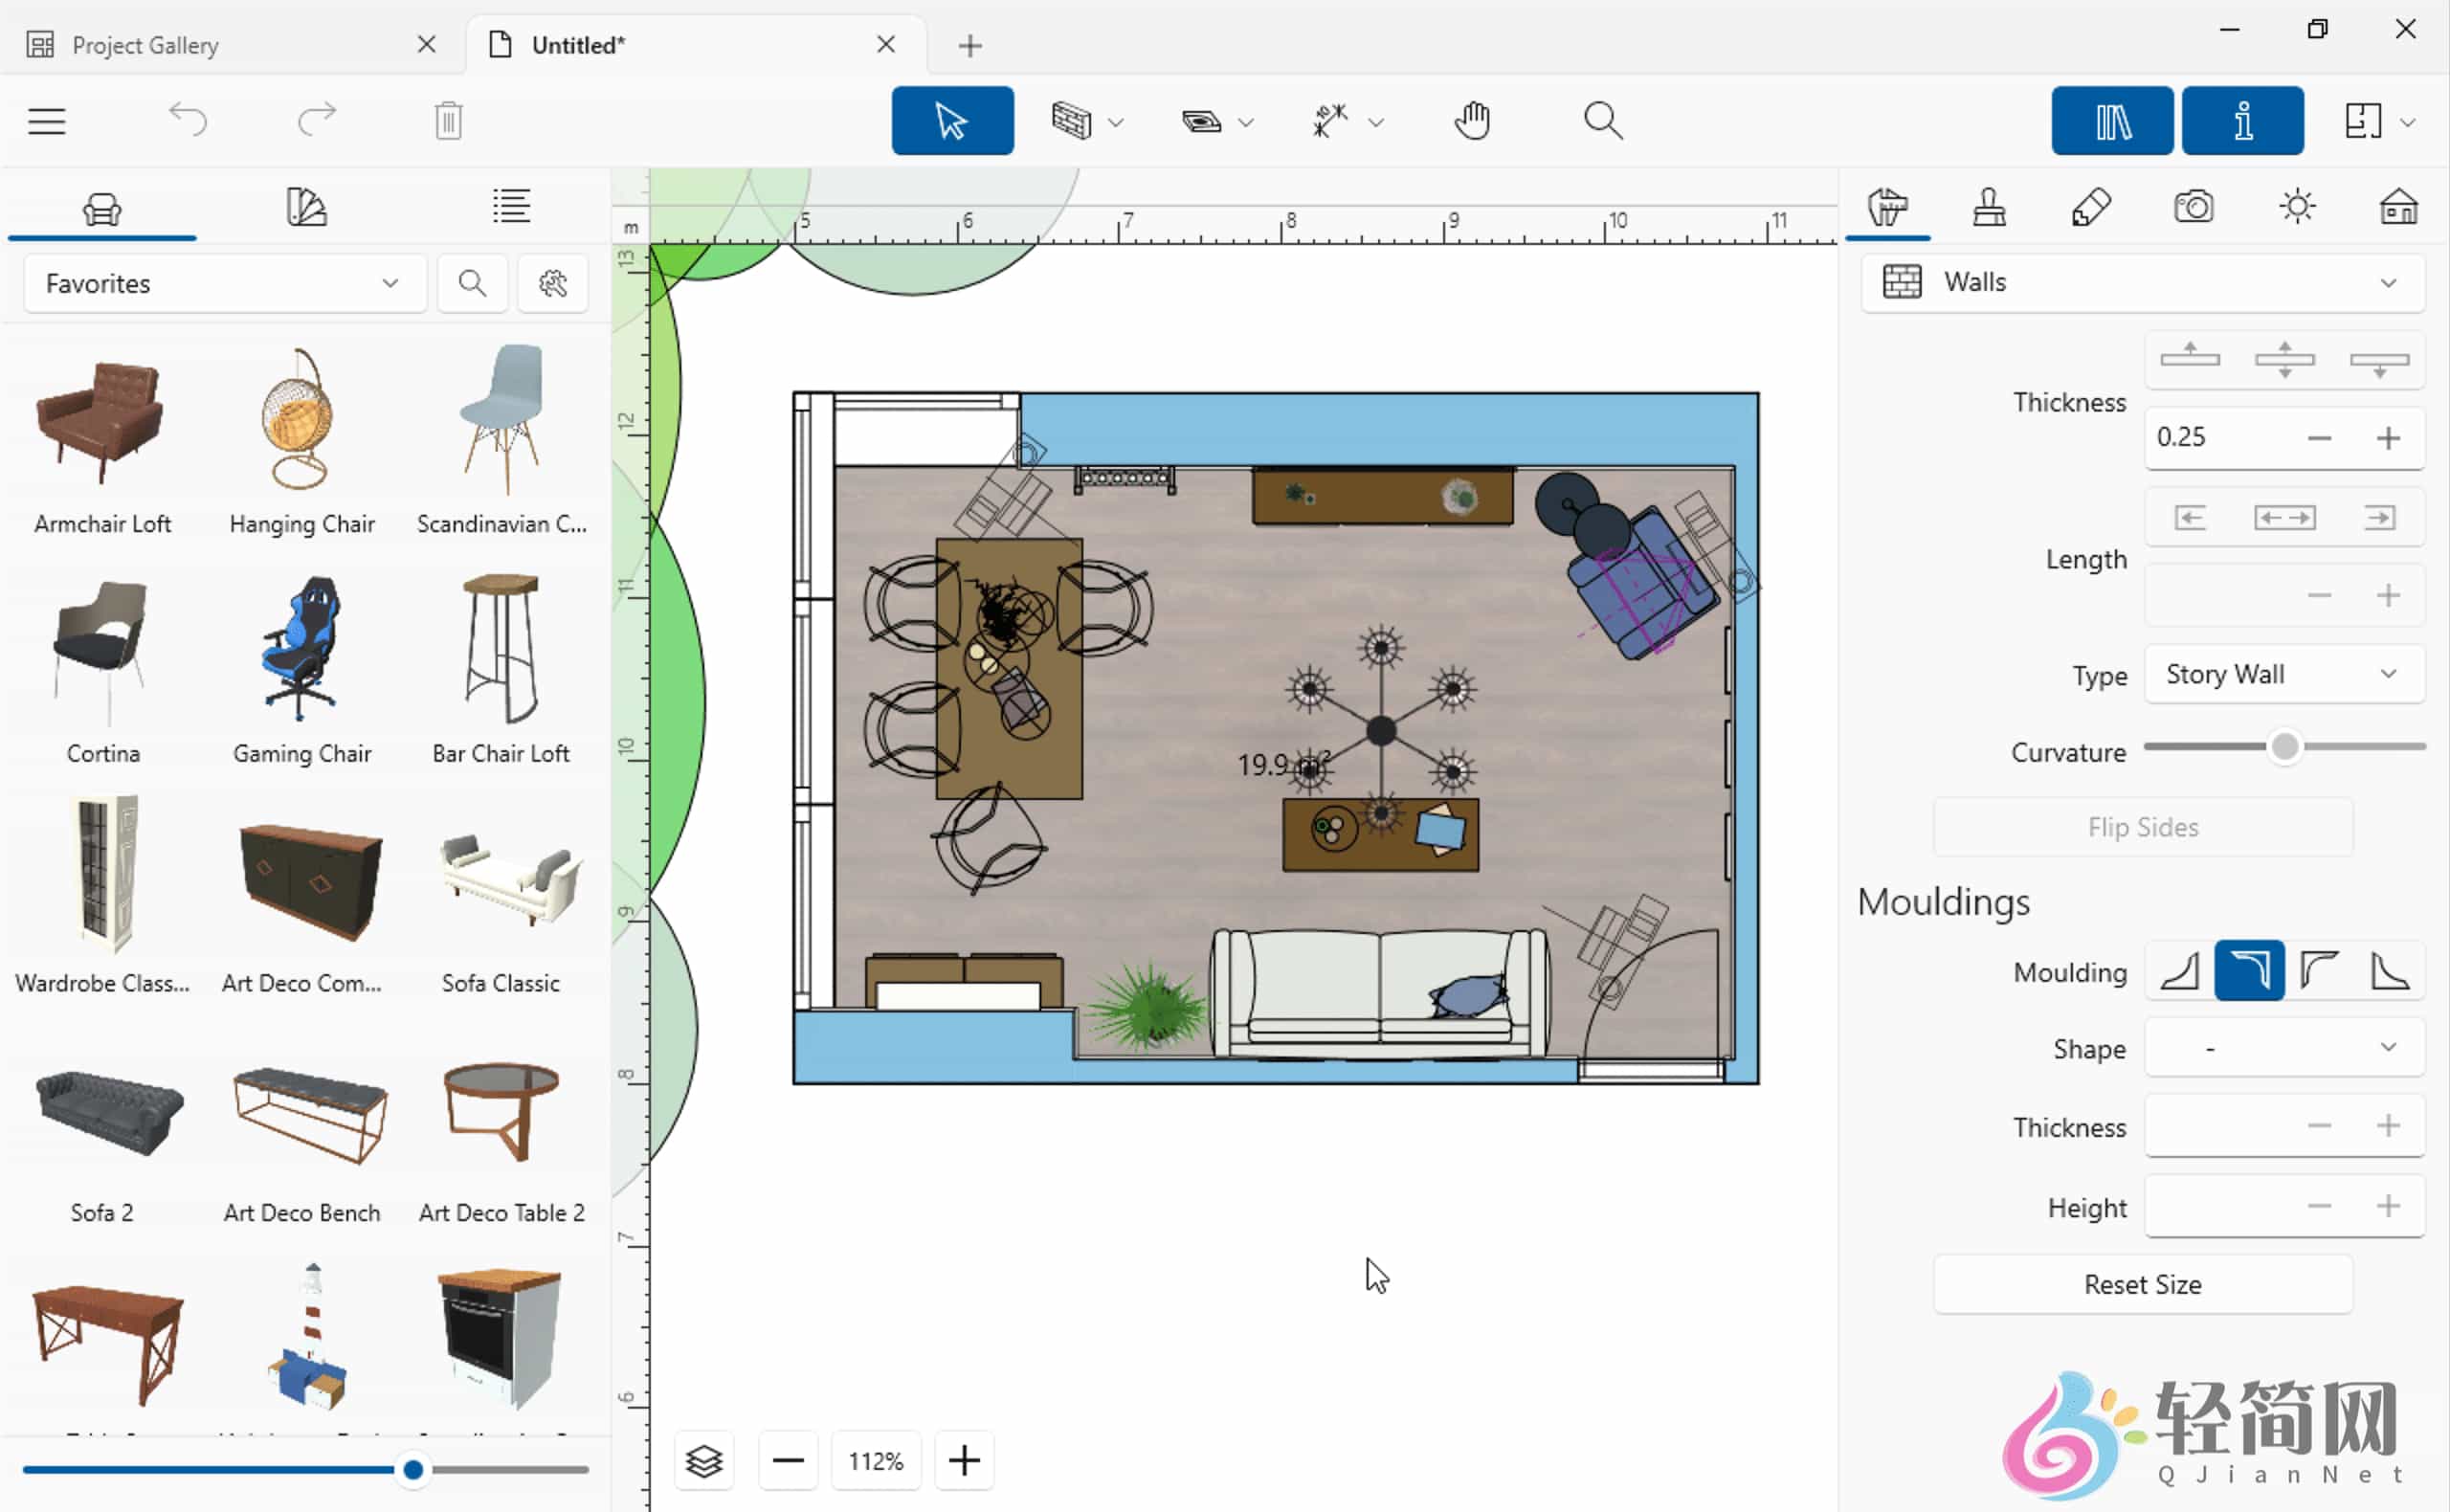This screenshot has height=1512, width=2450.
Task: Open the building properties house panel
Action: [2399, 207]
